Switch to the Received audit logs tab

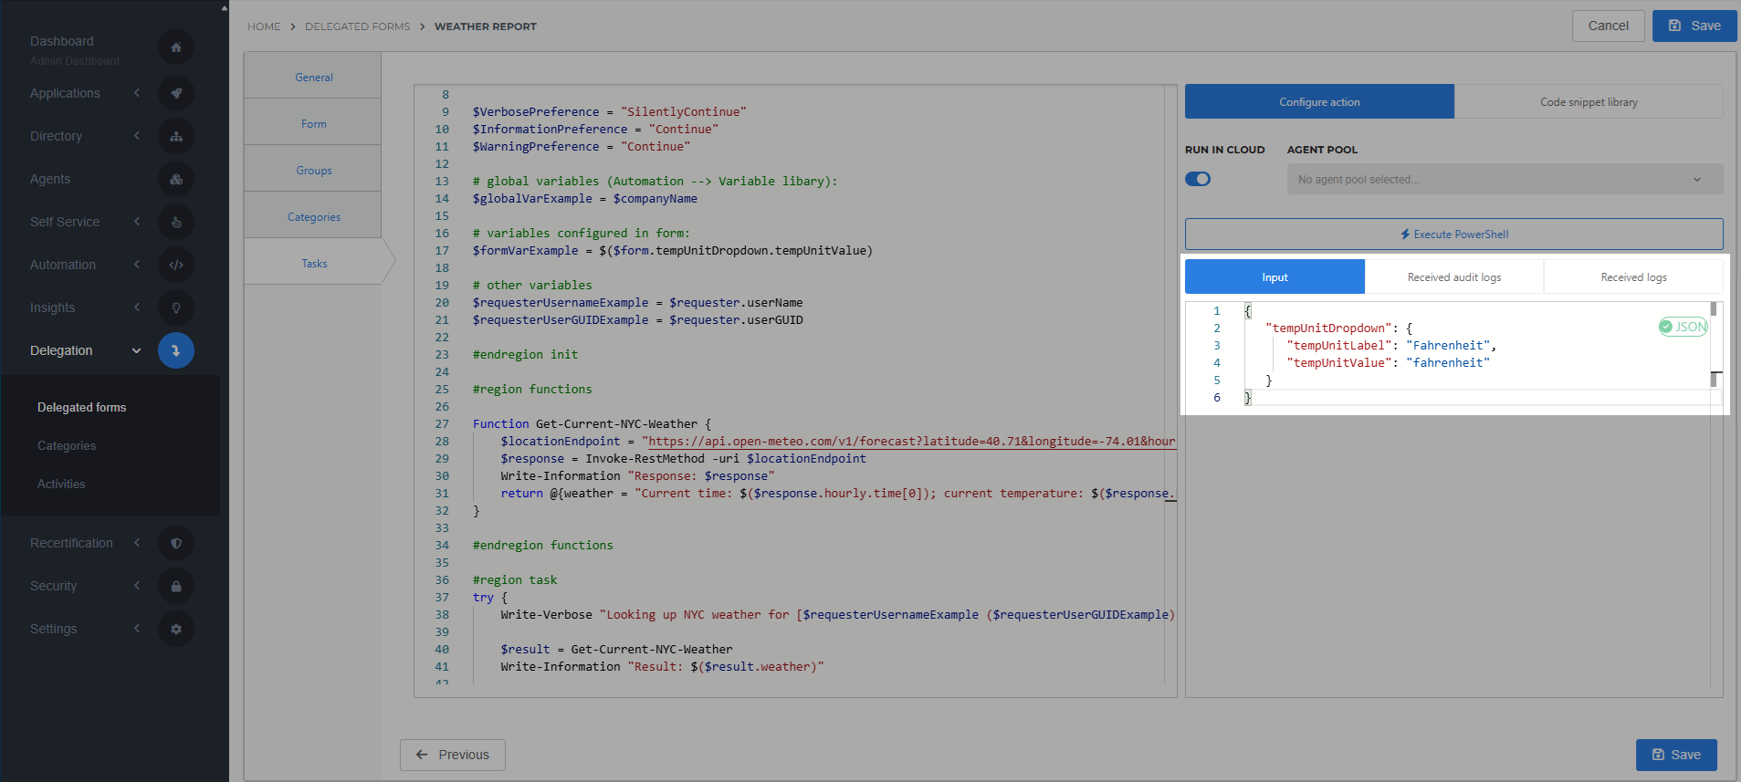pos(1453,277)
